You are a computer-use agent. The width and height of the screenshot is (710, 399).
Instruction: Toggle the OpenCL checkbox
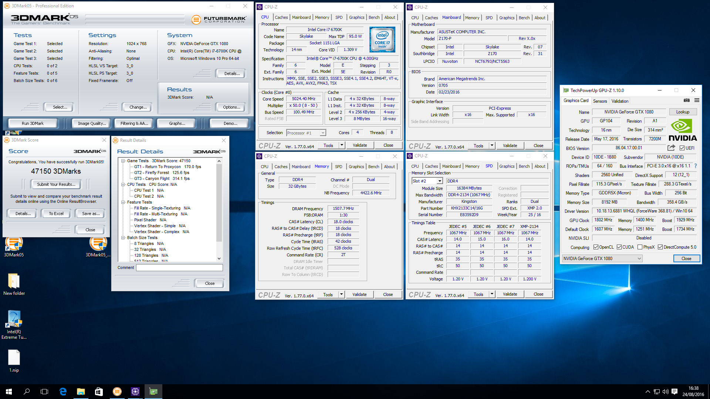click(596, 247)
